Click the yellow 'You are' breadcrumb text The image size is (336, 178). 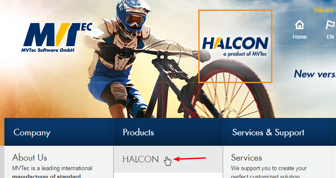coord(324,10)
